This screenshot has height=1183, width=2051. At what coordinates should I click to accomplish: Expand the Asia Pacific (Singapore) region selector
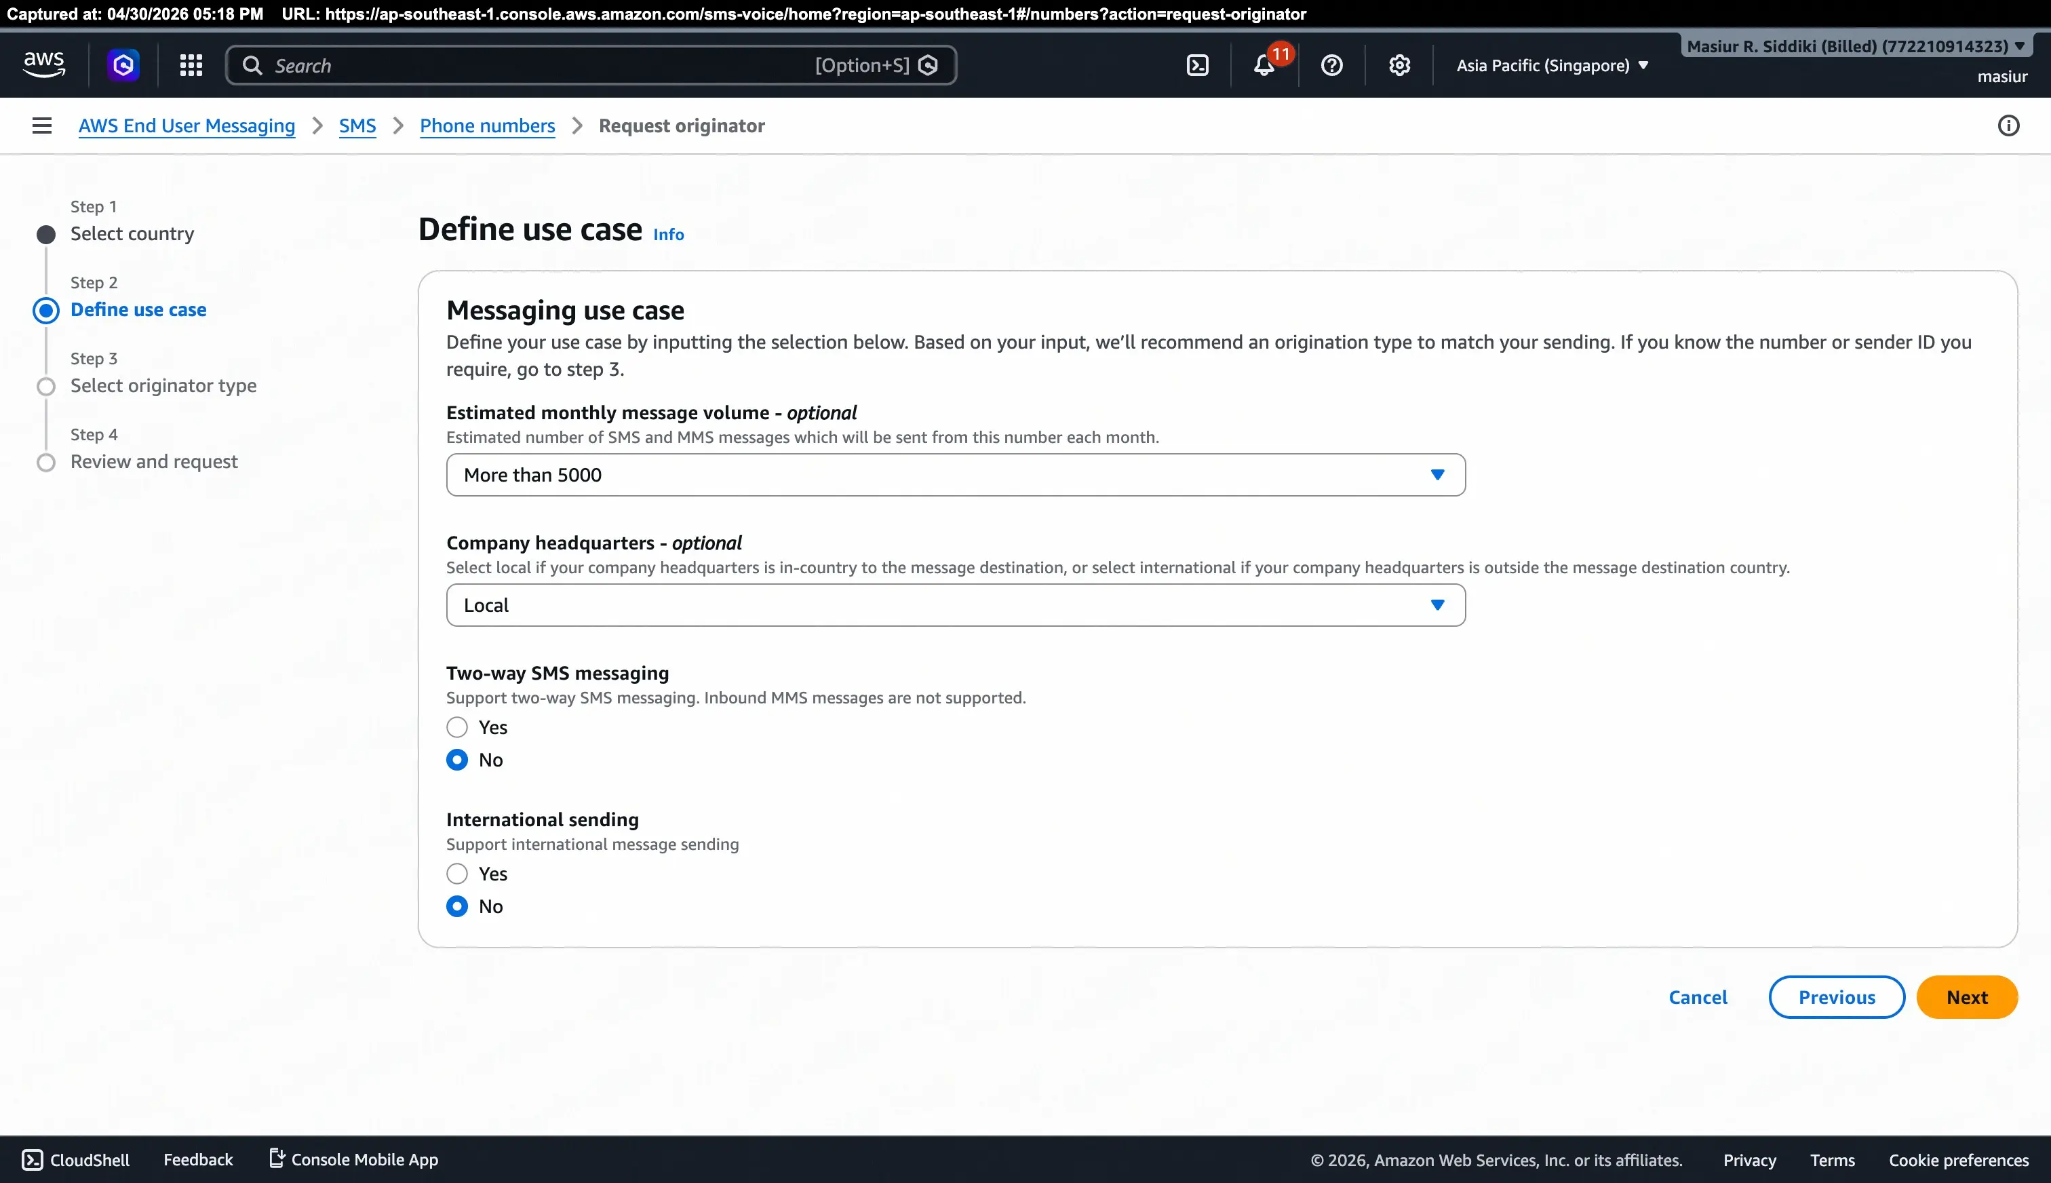pyautogui.click(x=1551, y=65)
